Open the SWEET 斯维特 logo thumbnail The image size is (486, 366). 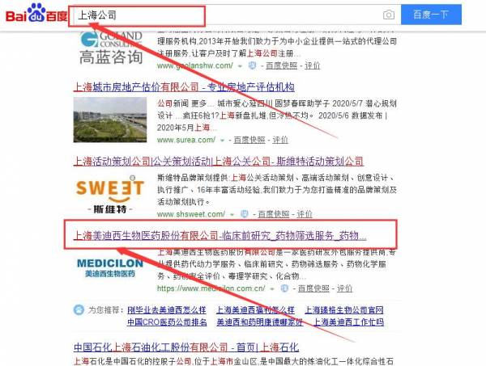pyautogui.click(x=110, y=194)
